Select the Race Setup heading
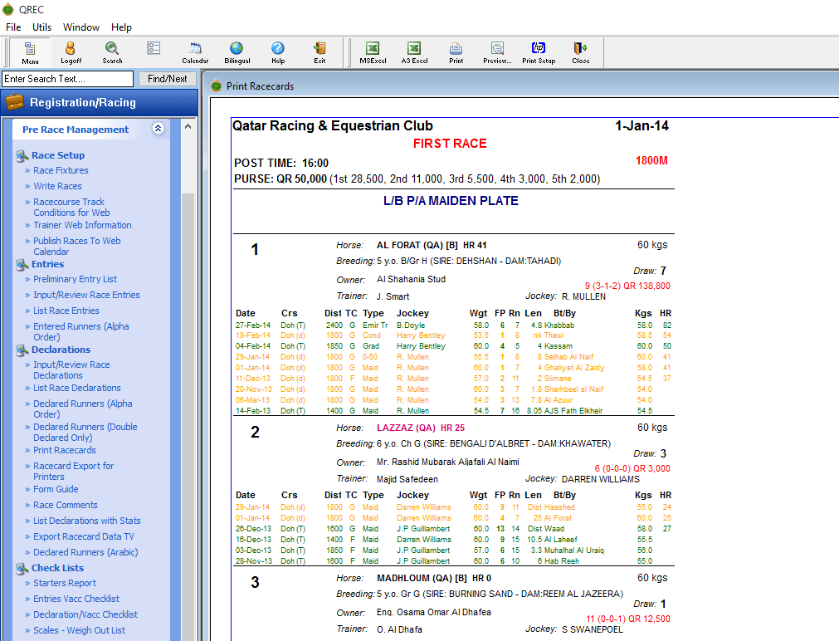The width and height of the screenshot is (839, 641). pyautogui.click(x=58, y=155)
